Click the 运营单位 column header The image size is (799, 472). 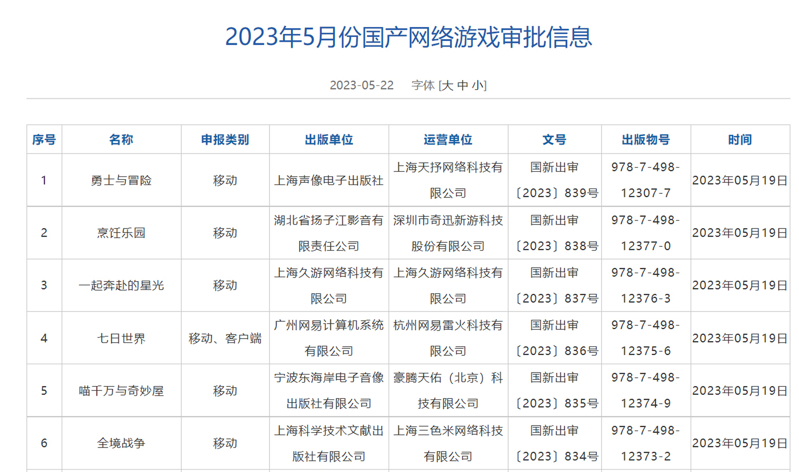coord(448,140)
